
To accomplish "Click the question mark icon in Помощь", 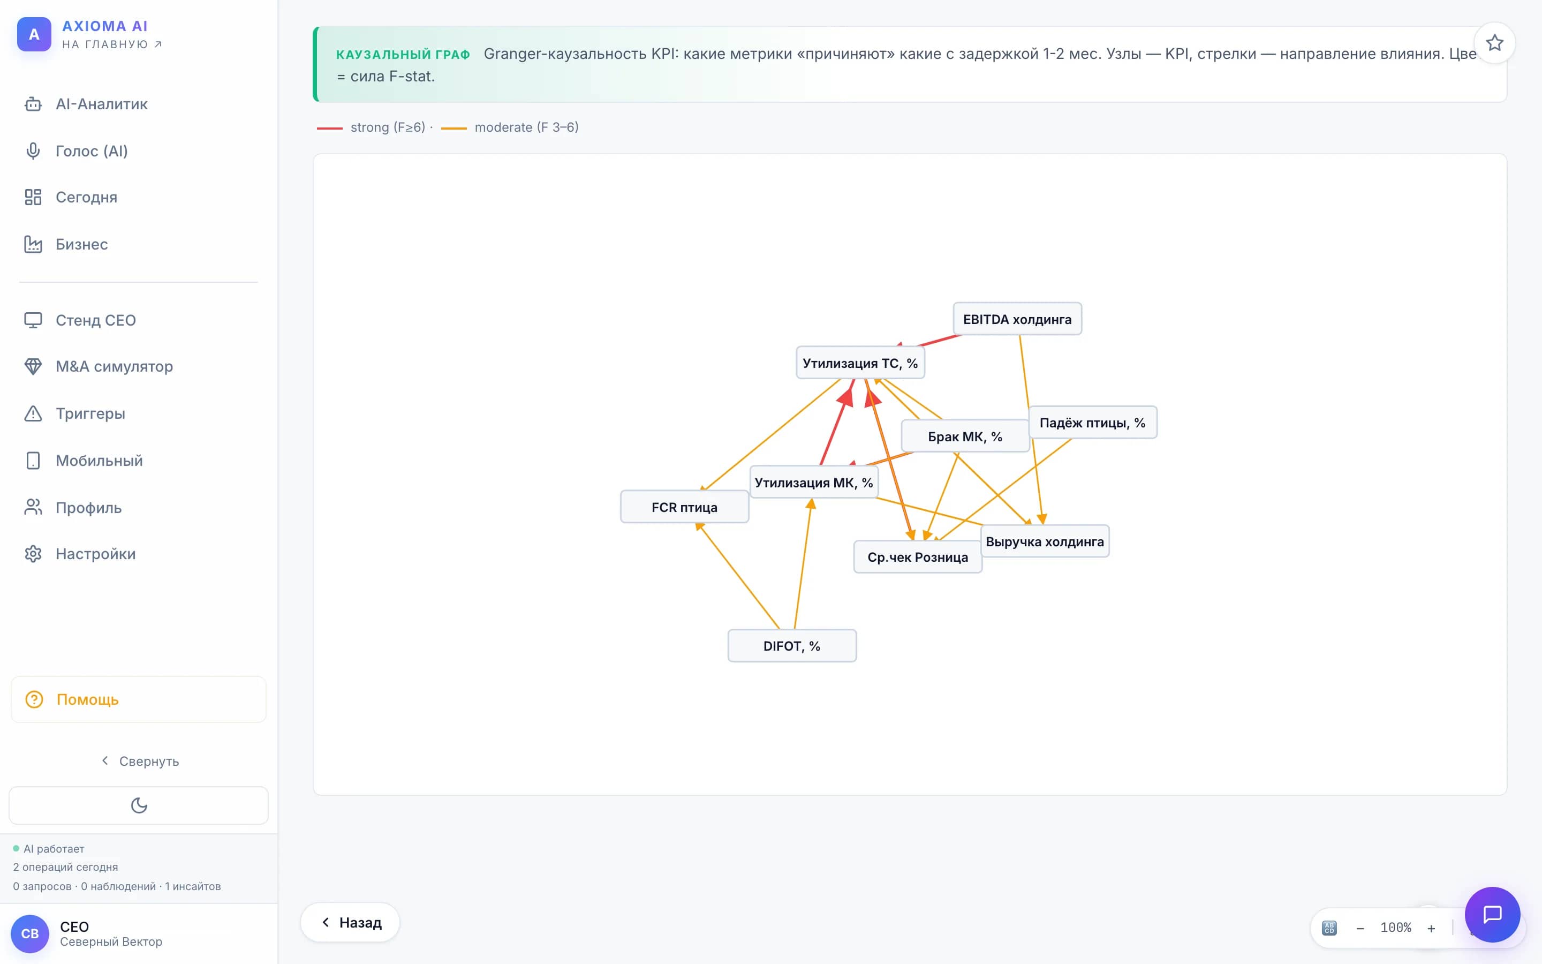I will [x=34, y=699].
